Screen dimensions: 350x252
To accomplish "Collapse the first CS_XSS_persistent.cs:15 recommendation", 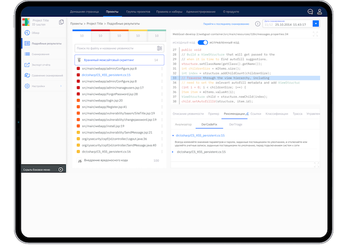I will pyautogui.click(x=173, y=135).
